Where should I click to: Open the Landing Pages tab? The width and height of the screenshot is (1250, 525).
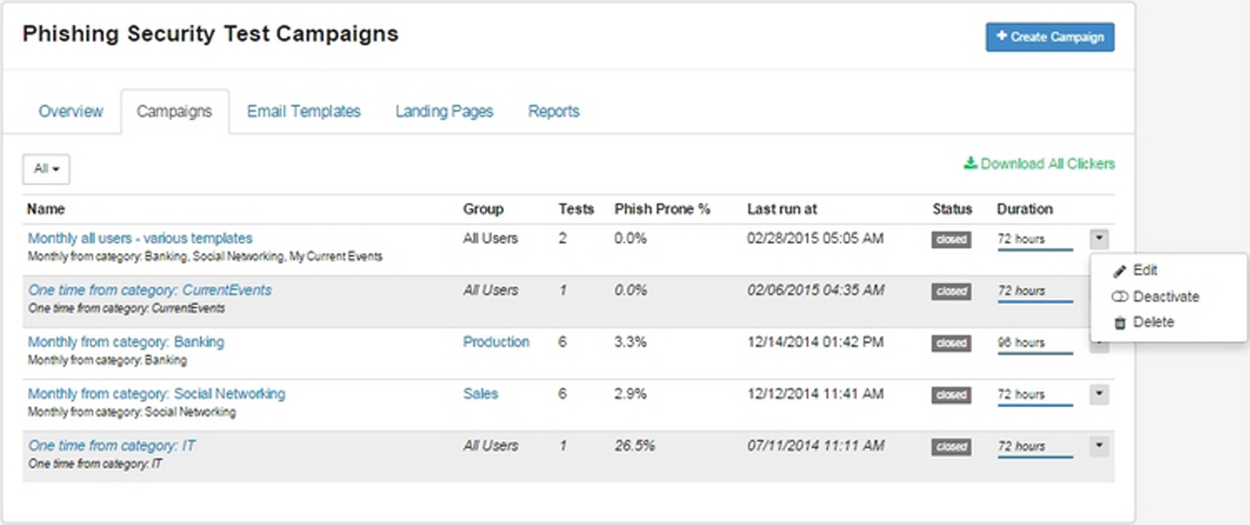coord(444,111)
